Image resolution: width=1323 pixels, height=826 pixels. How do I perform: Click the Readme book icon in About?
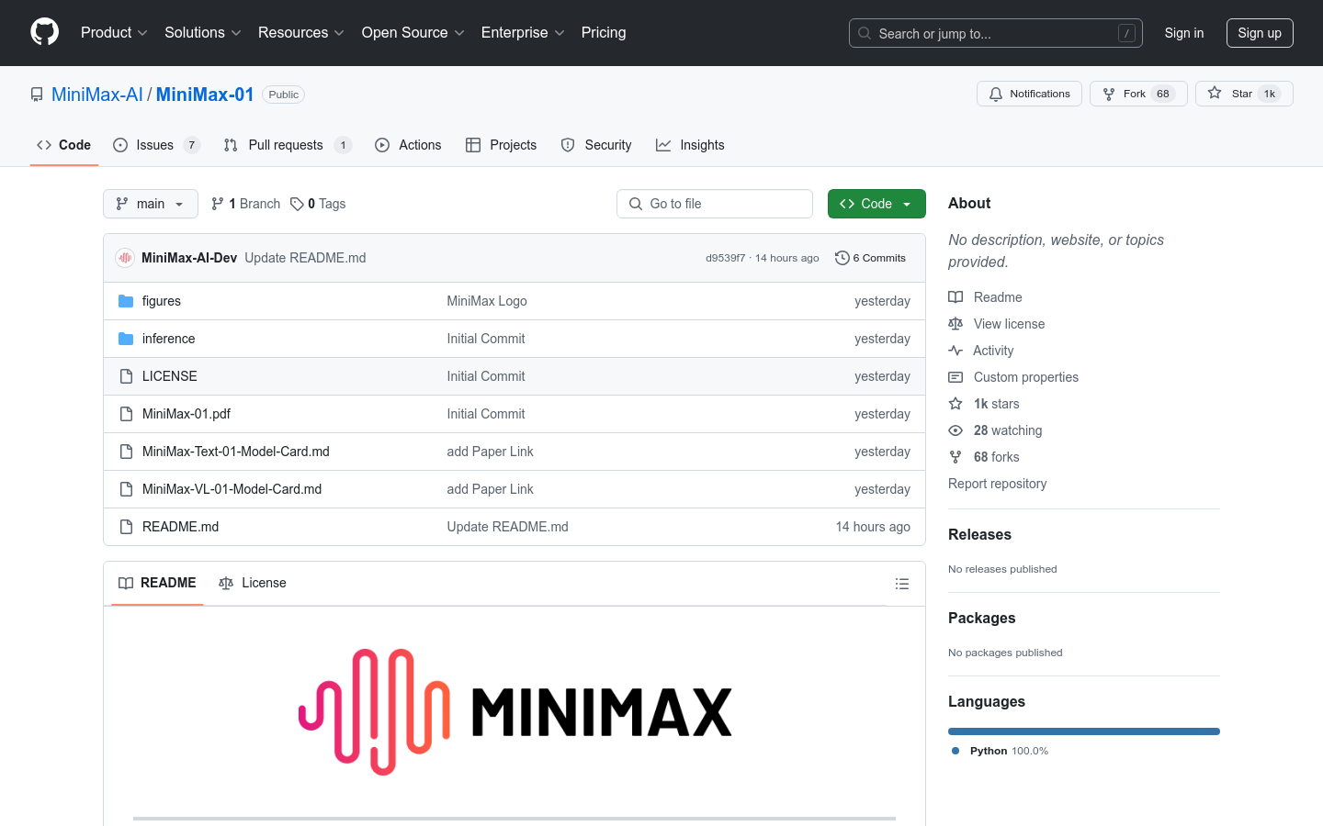[955, 297]
